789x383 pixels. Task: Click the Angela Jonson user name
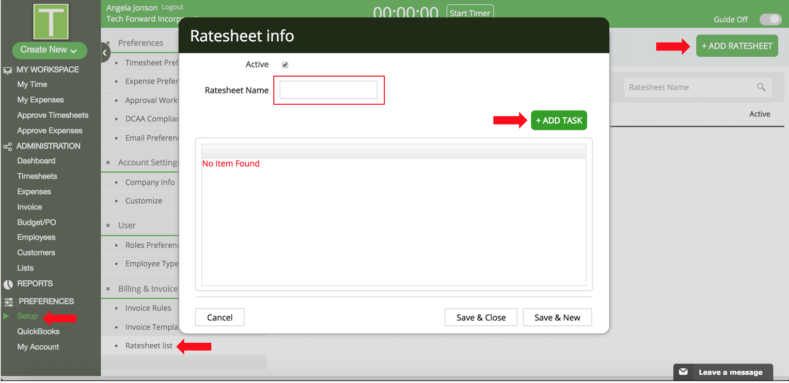[x=132, y=8]
